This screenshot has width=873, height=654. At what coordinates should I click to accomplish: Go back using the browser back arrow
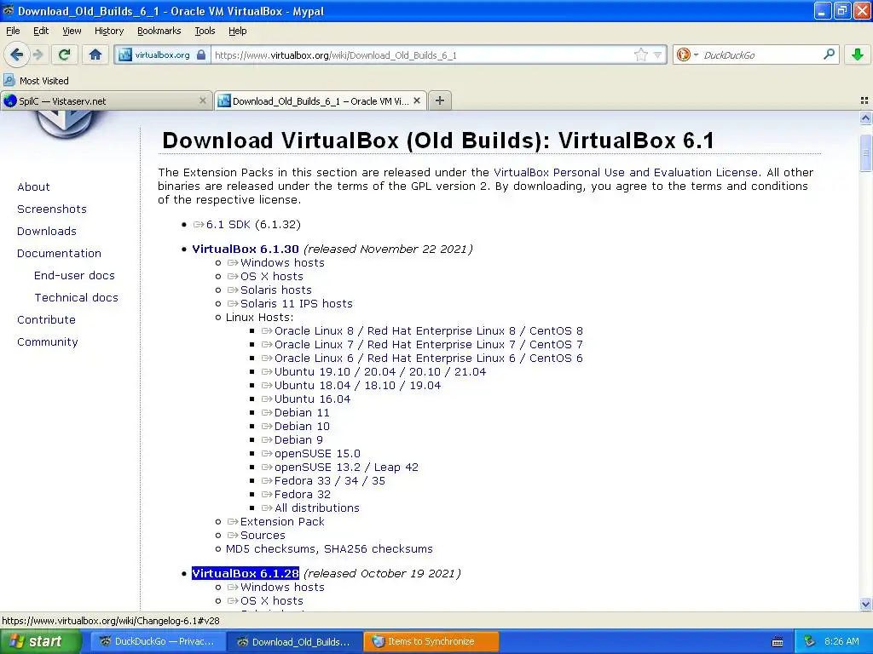pyautogui.click(x=16, y=54)
